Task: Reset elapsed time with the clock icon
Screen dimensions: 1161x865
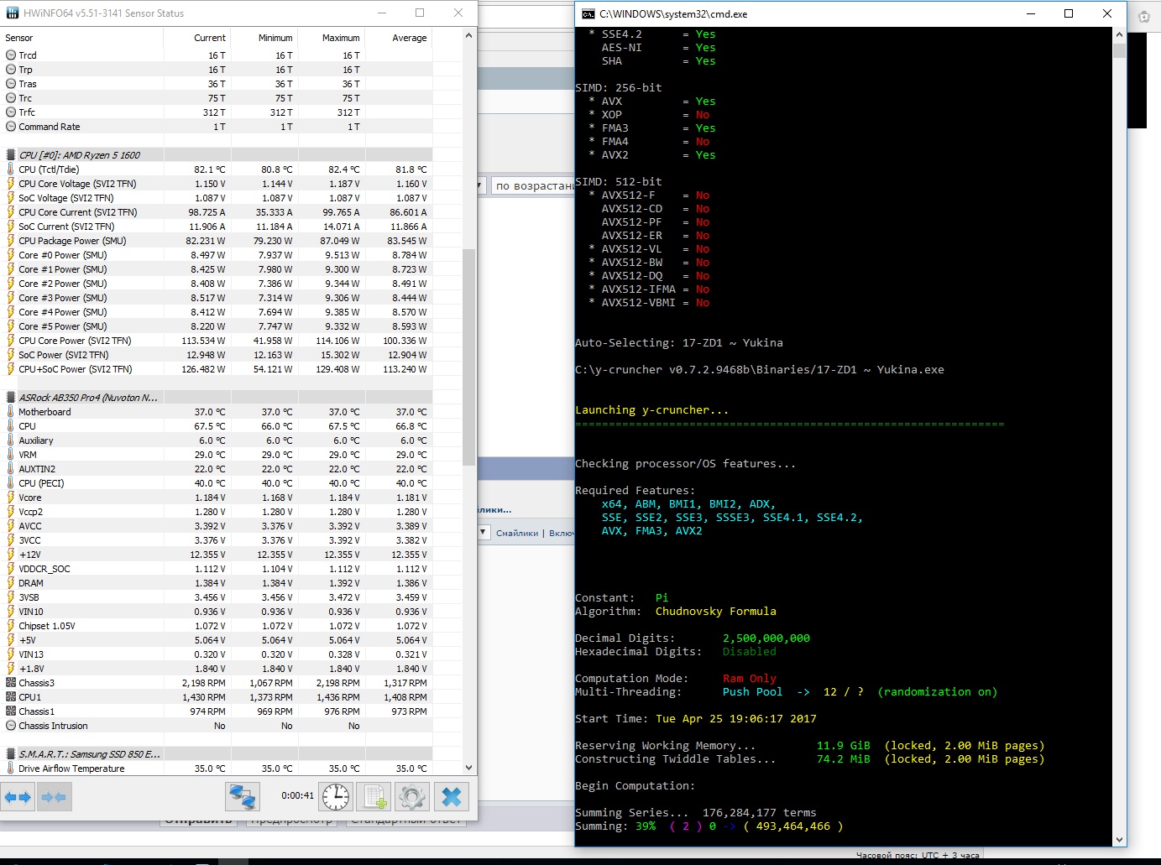Action: (336, 797)
